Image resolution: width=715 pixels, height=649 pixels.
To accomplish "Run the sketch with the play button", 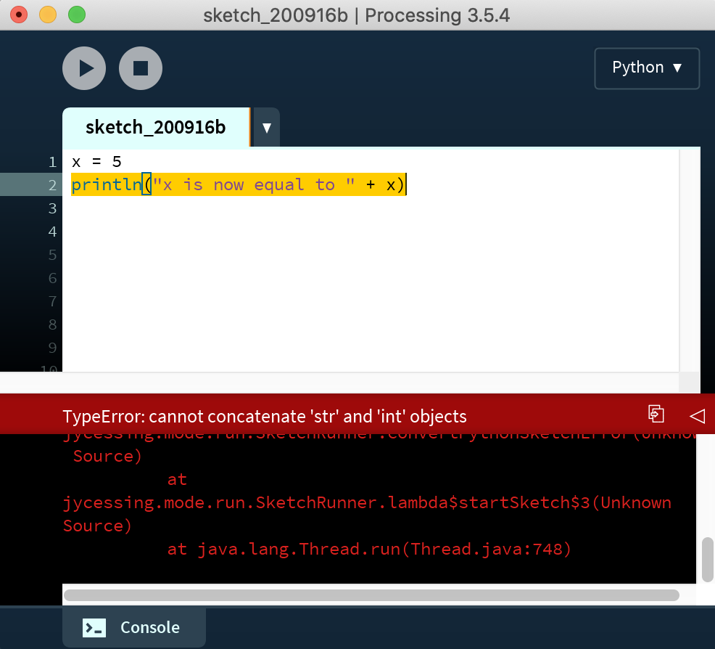I will (x=84, y=68).
